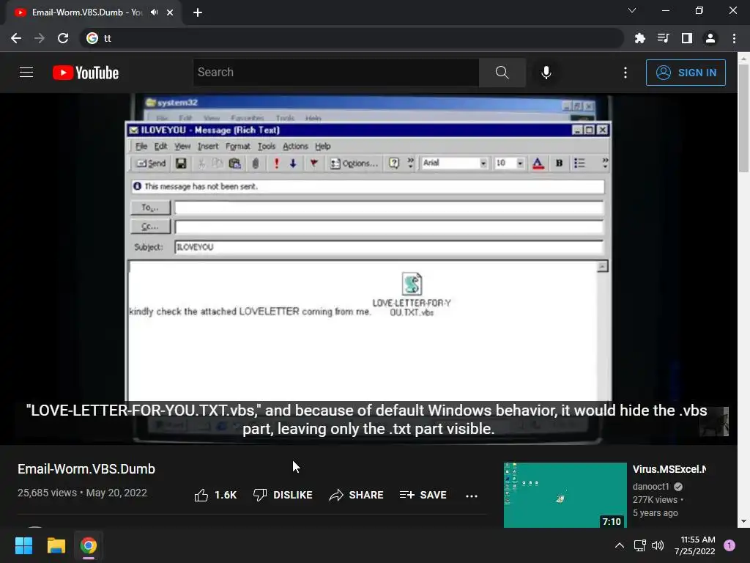The height and width of the screenshot is (563, 750).
Task: Mute the tab via speaker icon
Action: coord(154,12)
